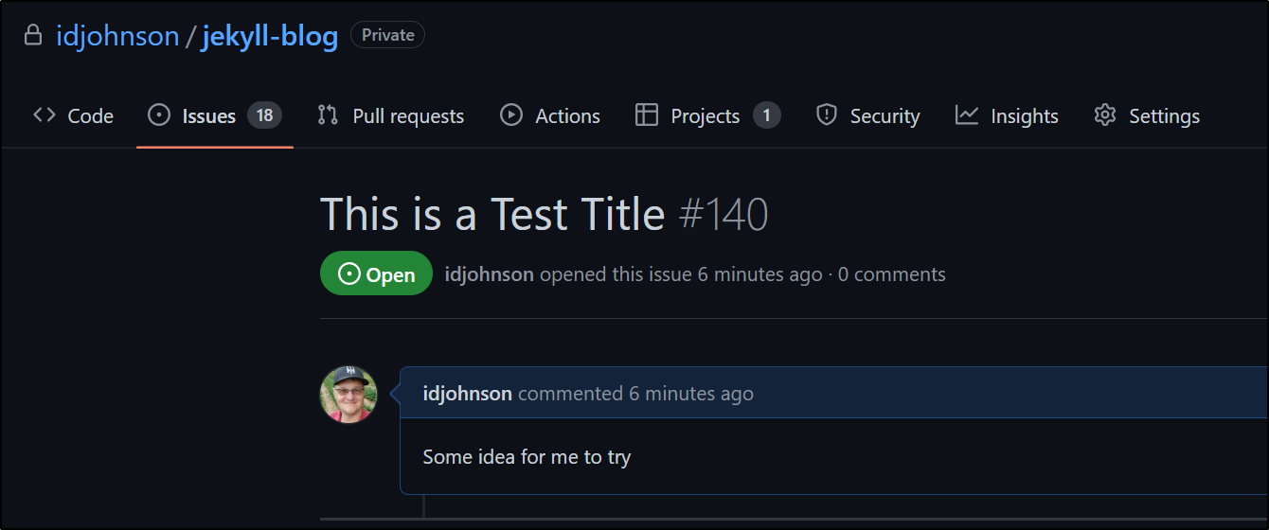The height and width of the screenshot is (530, 1269).
Task: Click the Security shield icon
Action: (827, 115)
